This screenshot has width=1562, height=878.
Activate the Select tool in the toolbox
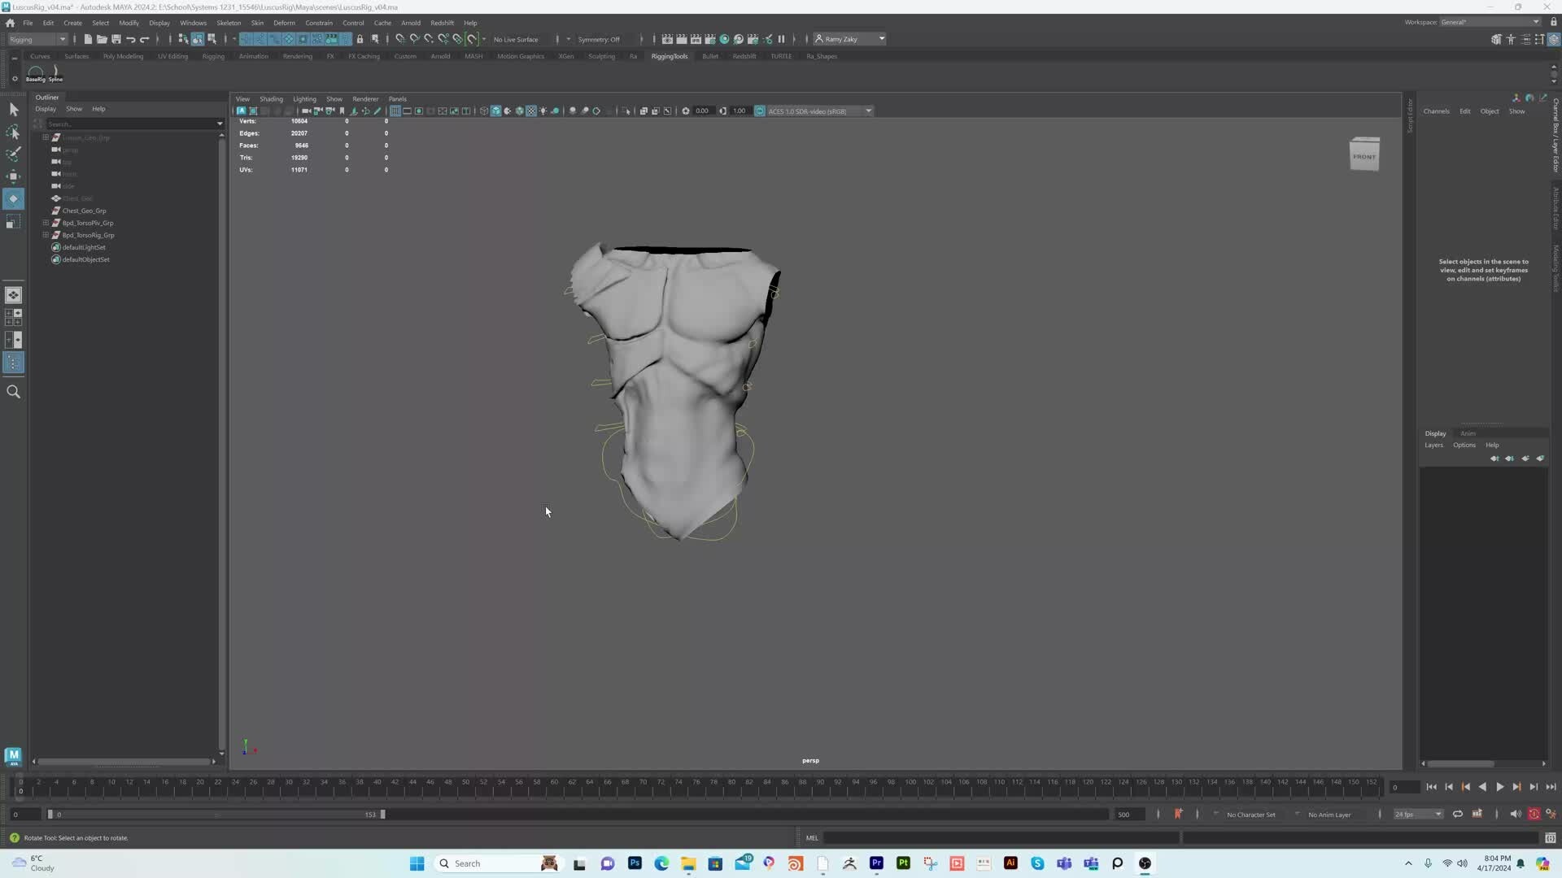click(13, 108)
